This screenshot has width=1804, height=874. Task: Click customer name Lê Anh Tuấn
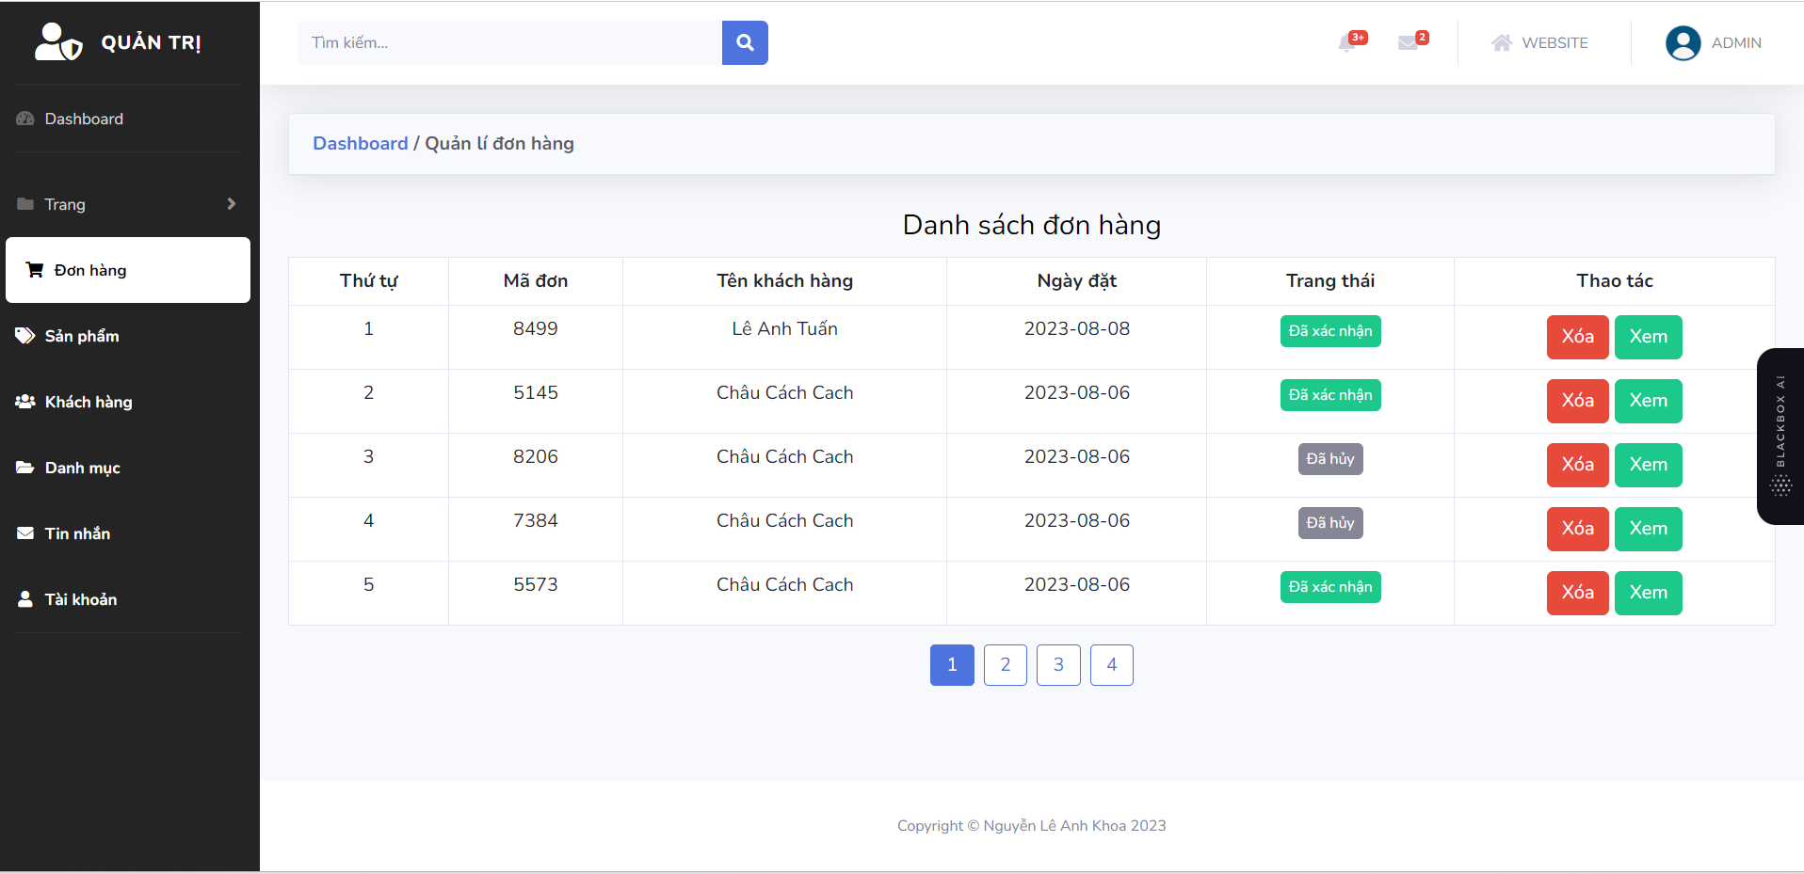(785, 328)
